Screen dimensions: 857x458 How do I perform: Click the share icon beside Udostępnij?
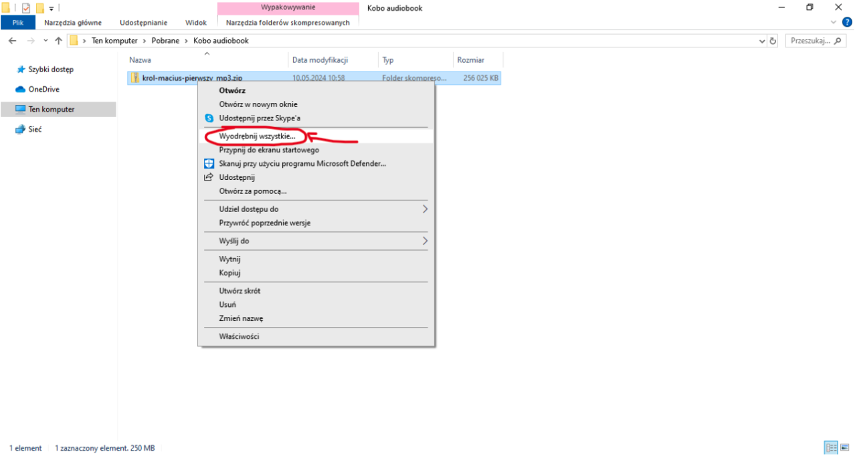tap(208, 177)
